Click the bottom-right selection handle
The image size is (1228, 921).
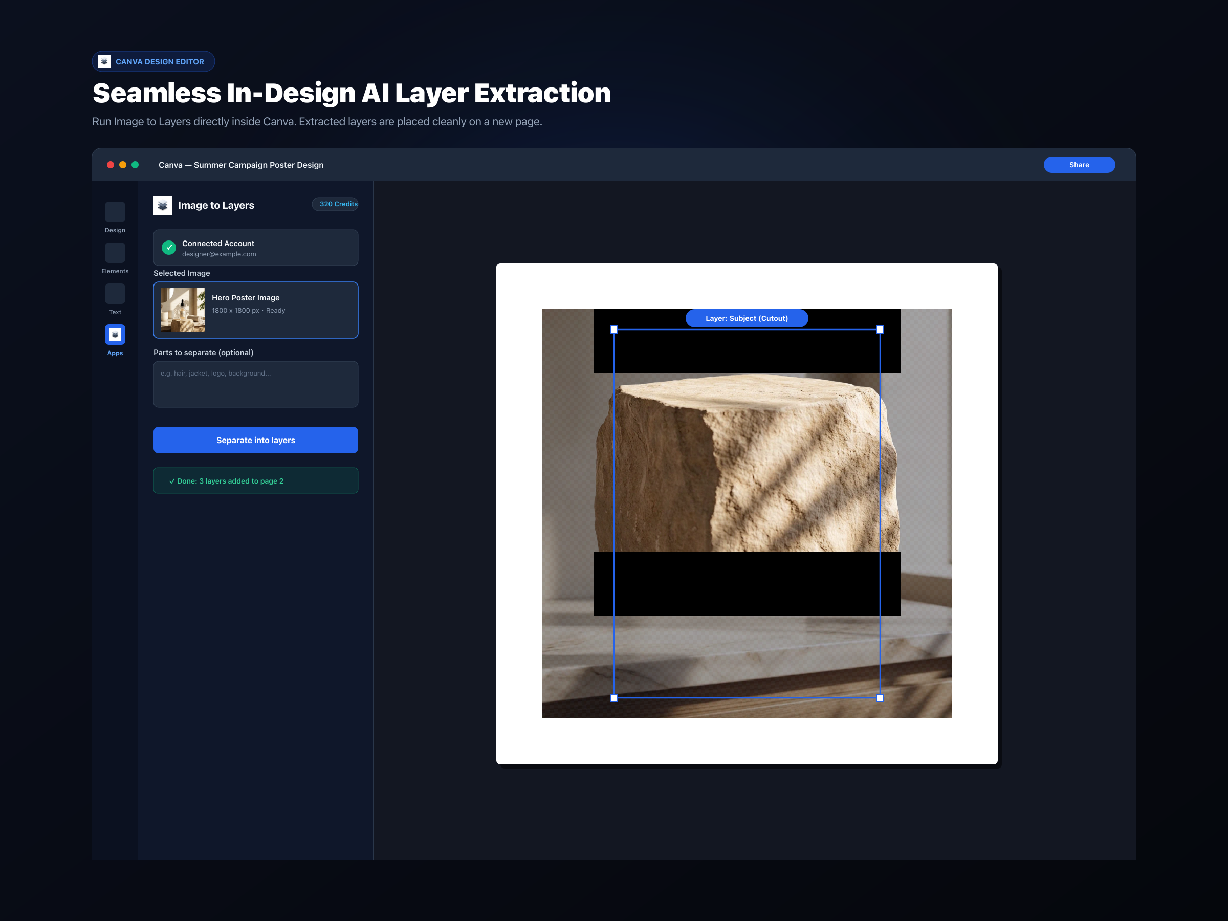point(880,698)
